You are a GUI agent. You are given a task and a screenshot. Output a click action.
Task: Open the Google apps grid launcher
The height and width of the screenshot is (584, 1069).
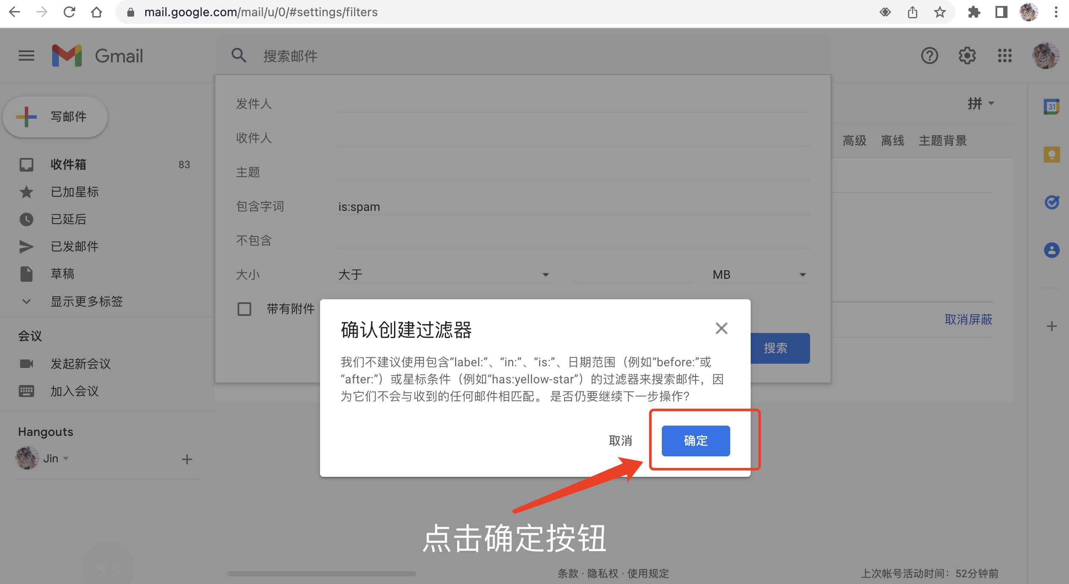[1005, 55]
